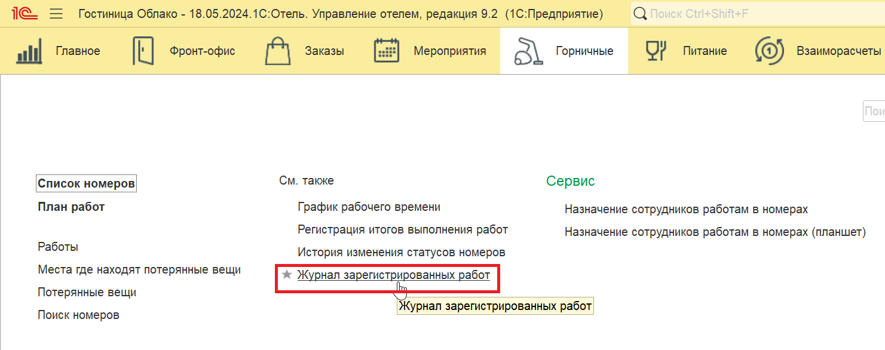Screen dimensions: 885x350
Task: Switch to the Взаиморасчеты section
Action: coord(838,51)
